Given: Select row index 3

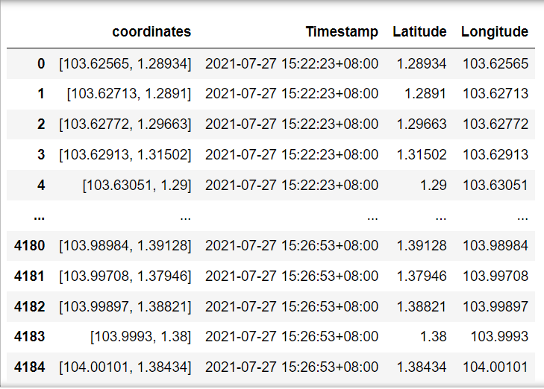Looking at the screenshot, I should (41, 154).
